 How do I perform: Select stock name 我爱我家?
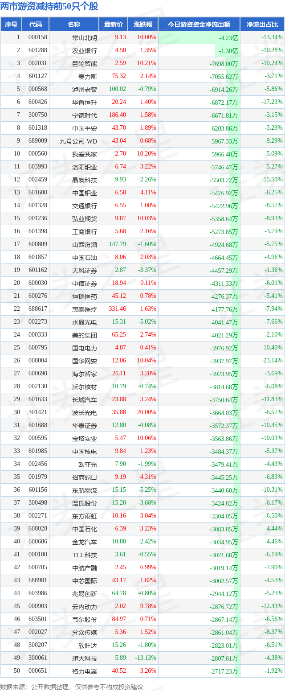pyautogui.click(x=85, y=154)
